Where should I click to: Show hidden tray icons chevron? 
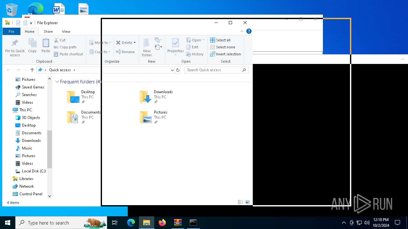click(x=344, y=223)
